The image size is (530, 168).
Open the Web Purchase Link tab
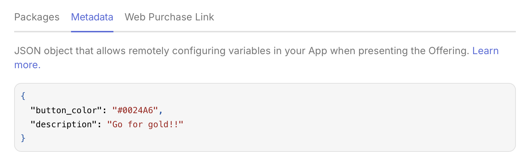coord(169,17)
